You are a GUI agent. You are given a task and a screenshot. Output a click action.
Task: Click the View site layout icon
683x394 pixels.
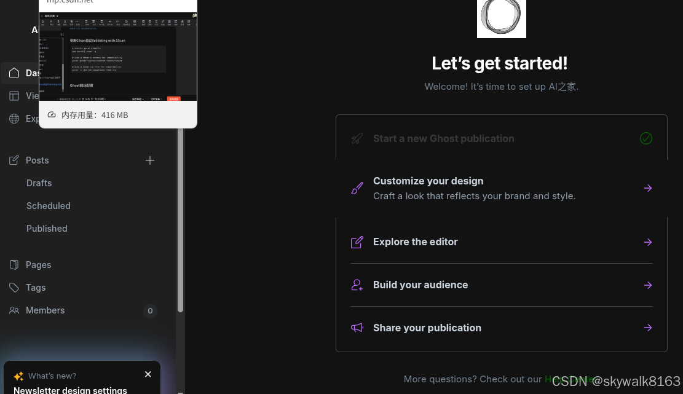coord(14,96)
